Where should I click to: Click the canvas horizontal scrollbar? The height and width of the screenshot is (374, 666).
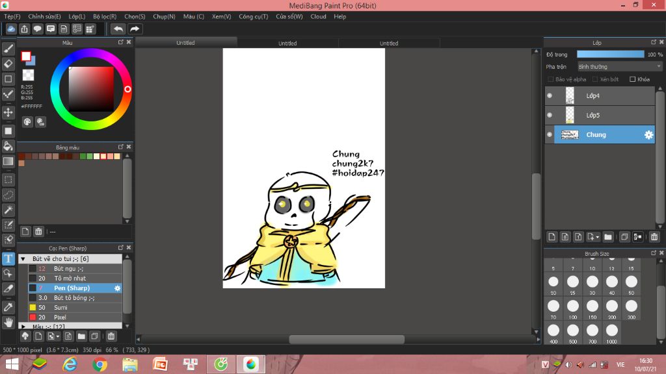pos(347,339)
